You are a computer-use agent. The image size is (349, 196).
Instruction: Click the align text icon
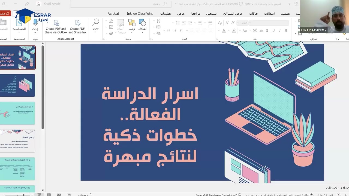click(x=158, y=27)
